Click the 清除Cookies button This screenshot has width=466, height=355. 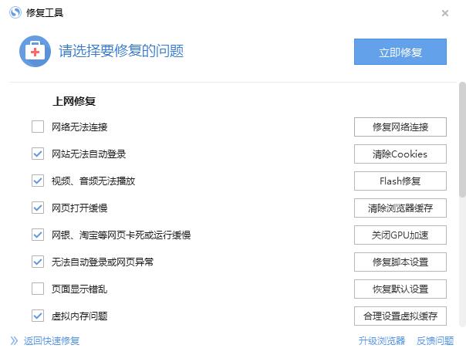[400, 154]
